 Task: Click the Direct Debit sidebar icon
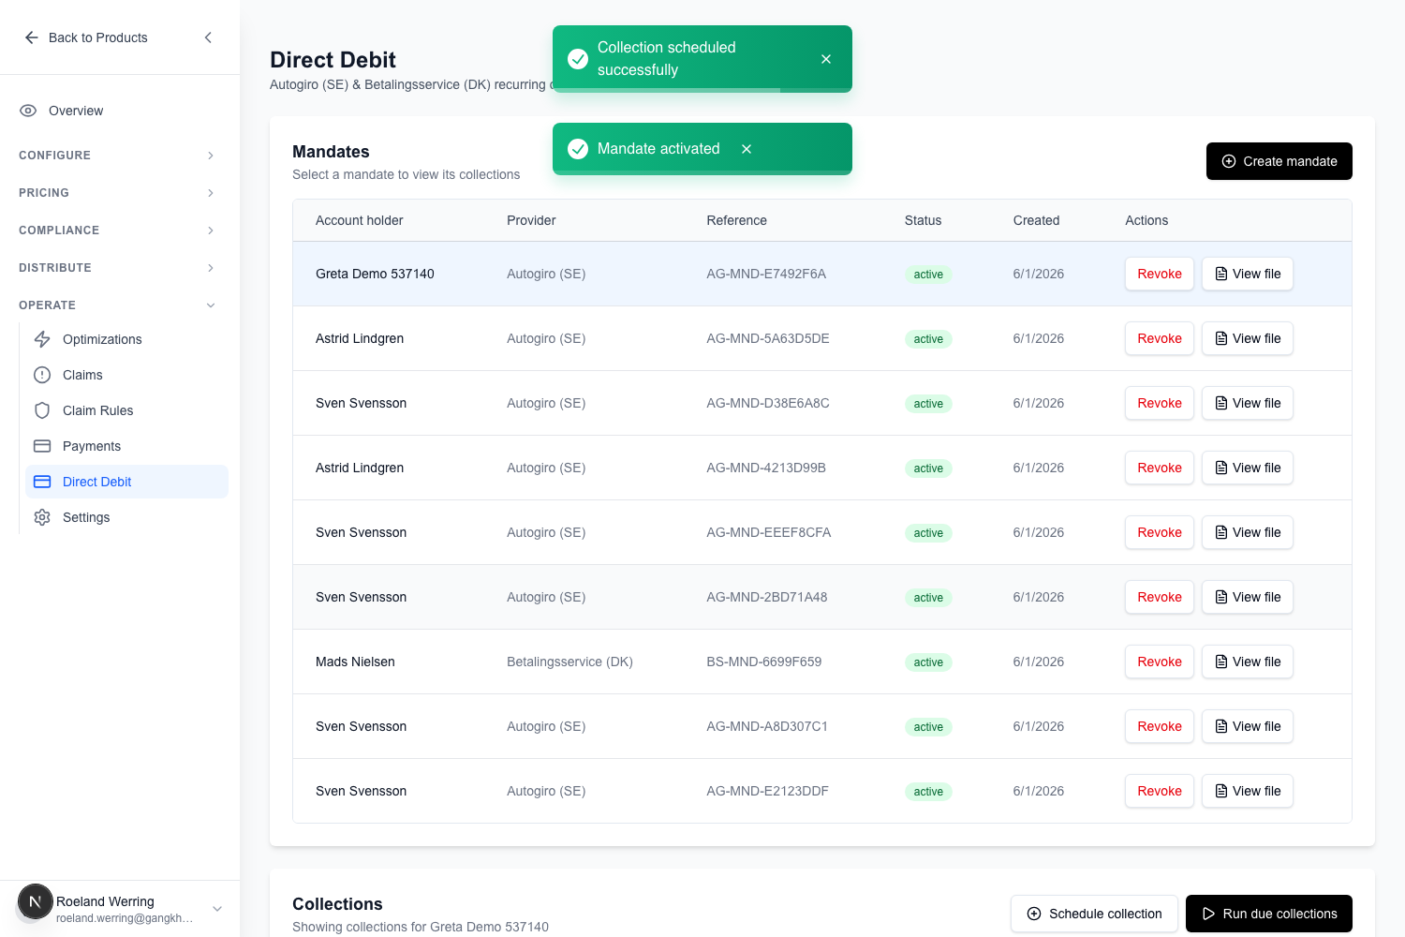coord(42,482)
